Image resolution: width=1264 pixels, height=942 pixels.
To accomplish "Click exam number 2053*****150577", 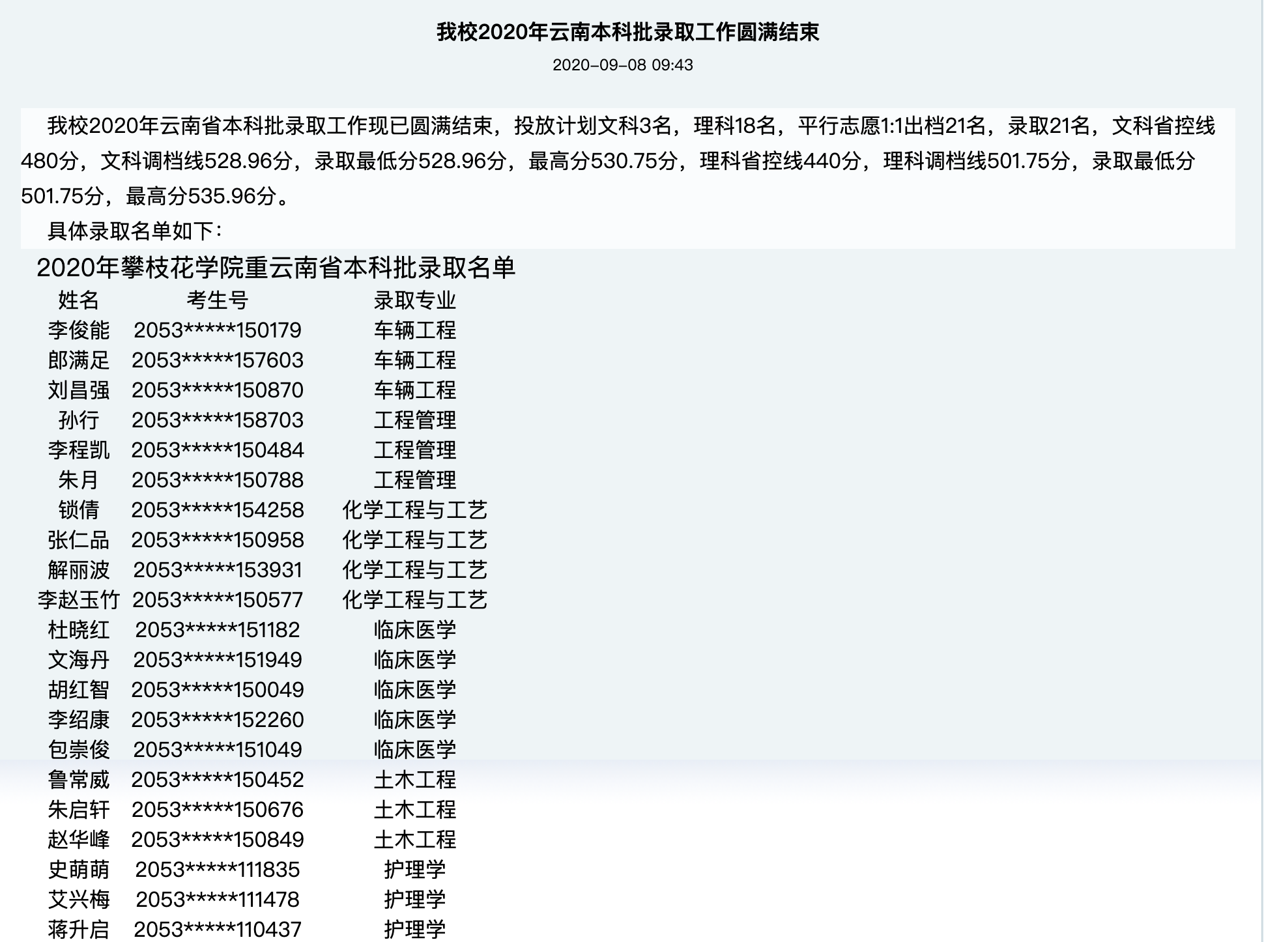I will click(218, 600).
